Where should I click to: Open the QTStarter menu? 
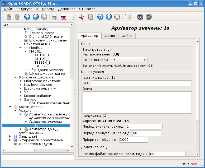tap(87, 9)
